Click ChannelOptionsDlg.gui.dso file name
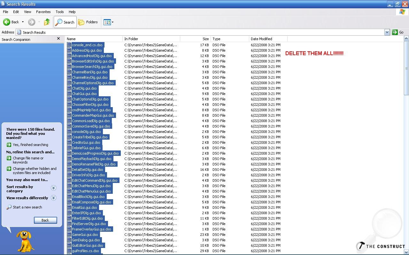Viewport: 409px width, 255px height. click(93, 83)
